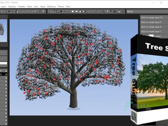Click the Brush tool name field
Image resolution: width=168 pixels, height=126 pixels.
coord(147,11)
